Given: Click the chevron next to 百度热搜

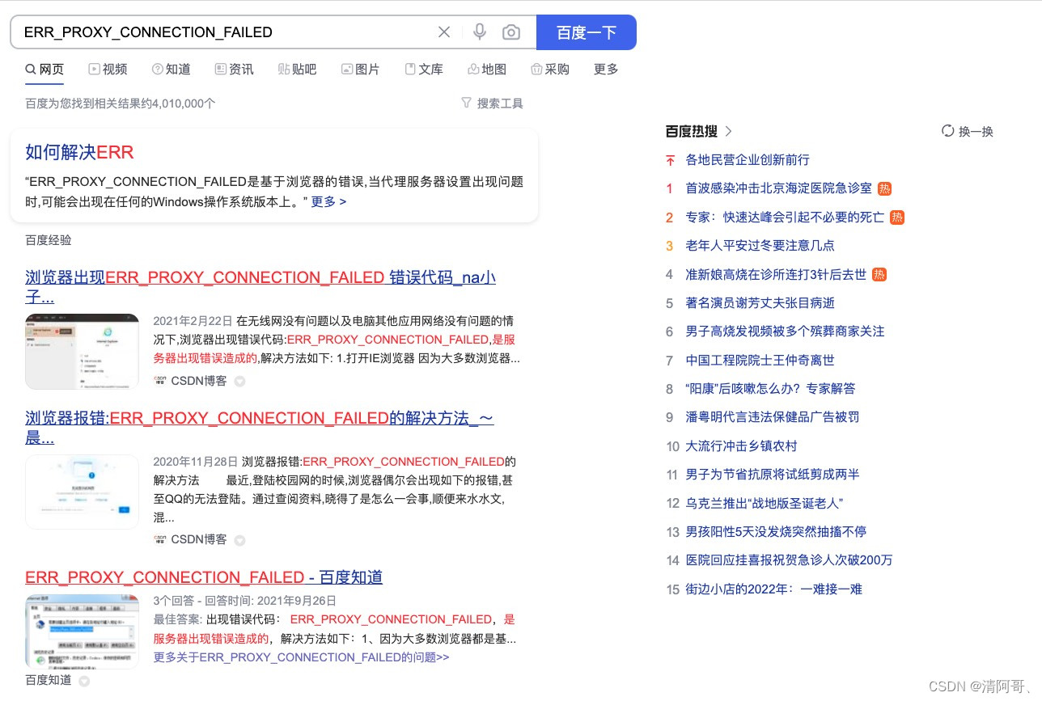Looking at the screenshot, I should [x=728, y=131].
